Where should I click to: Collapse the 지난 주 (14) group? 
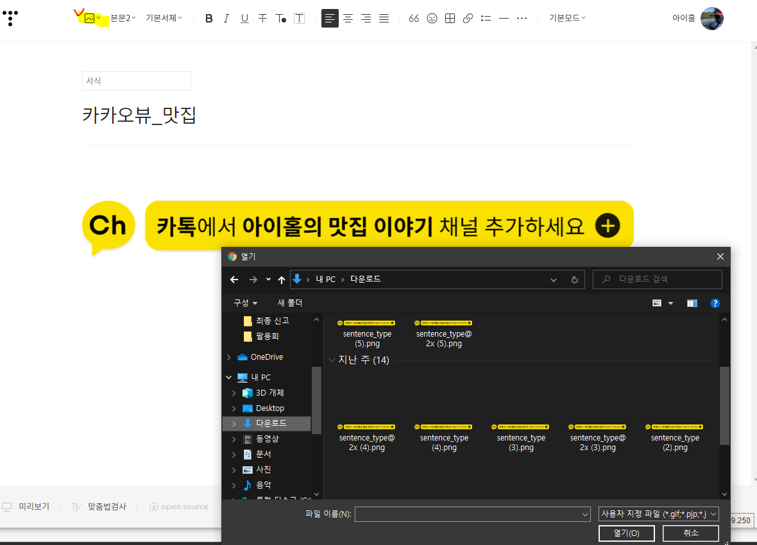point(332,360)
